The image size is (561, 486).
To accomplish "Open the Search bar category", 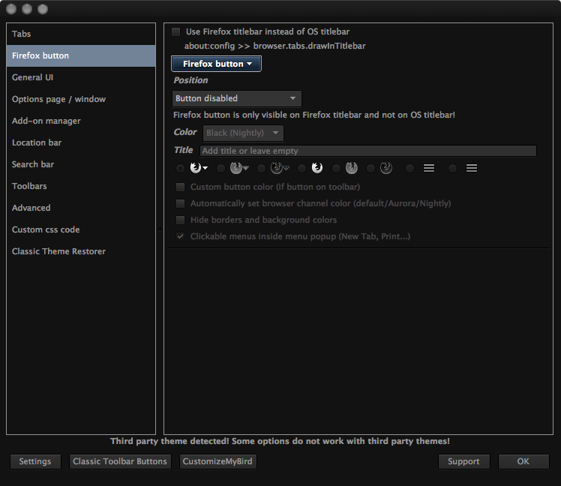I will (x=81, y=164).
